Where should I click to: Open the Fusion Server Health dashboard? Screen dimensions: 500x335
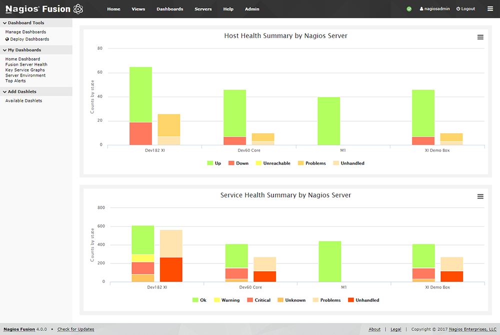(26, 65)
